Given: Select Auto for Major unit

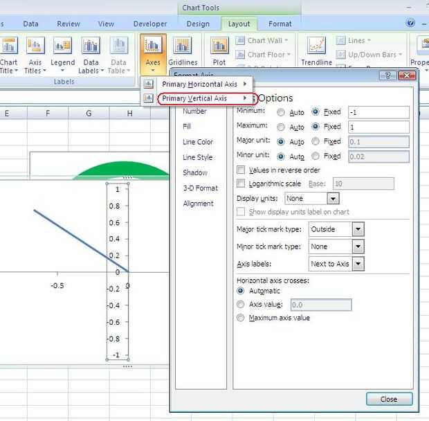Looking at the screenshot, I should 281,142.
